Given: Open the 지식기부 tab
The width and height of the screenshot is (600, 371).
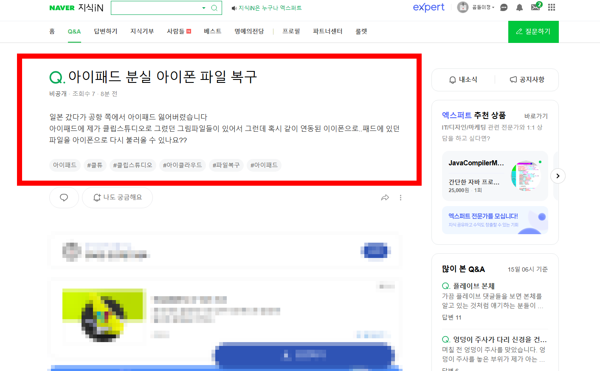Looking at the screenshot, I should [142, 31].
